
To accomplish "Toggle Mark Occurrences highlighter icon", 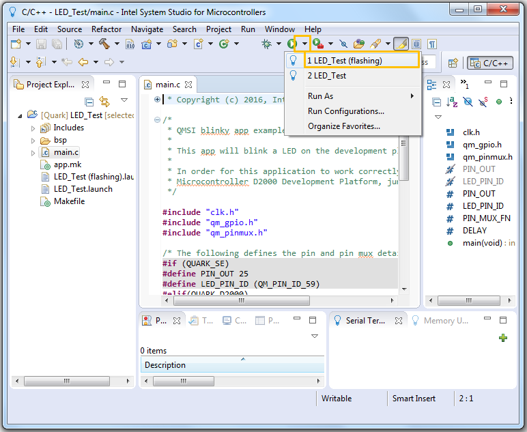I will (401, 44).
